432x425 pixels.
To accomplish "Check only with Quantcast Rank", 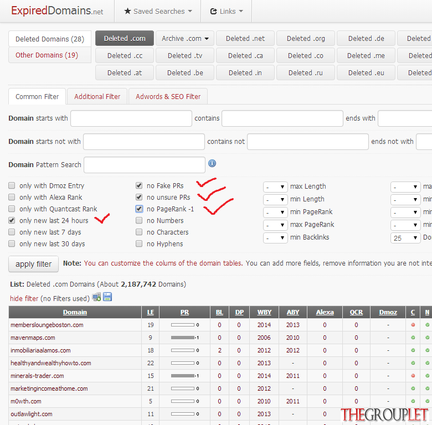I will tap(12, 209).
